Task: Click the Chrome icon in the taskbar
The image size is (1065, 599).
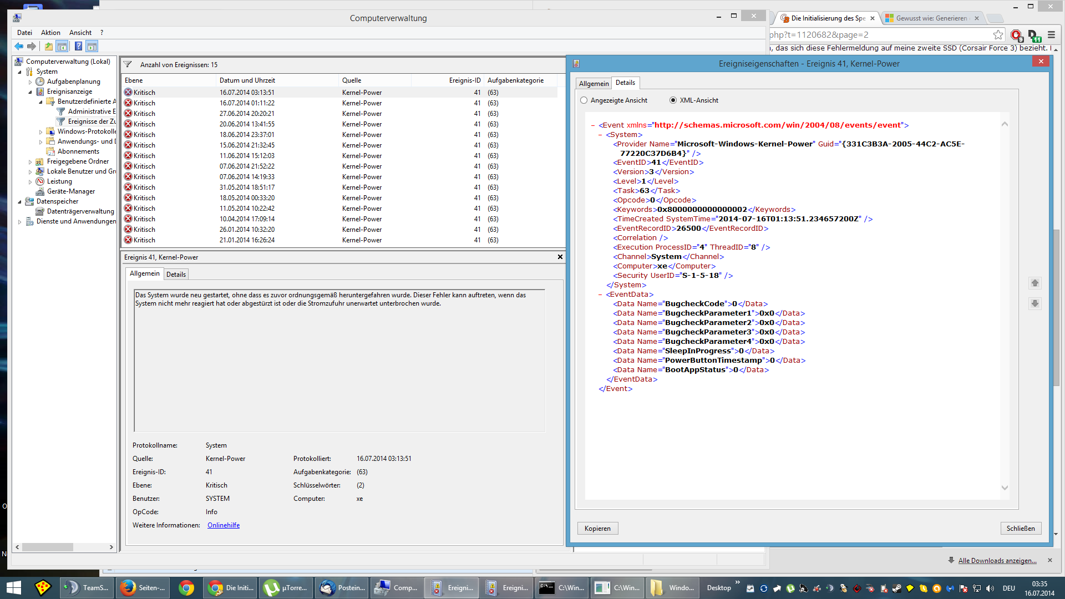Action: coord(186,588)
